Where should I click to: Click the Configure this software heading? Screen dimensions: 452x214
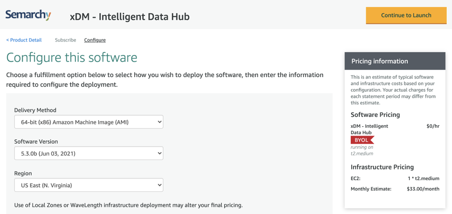(x=72, y=57)
